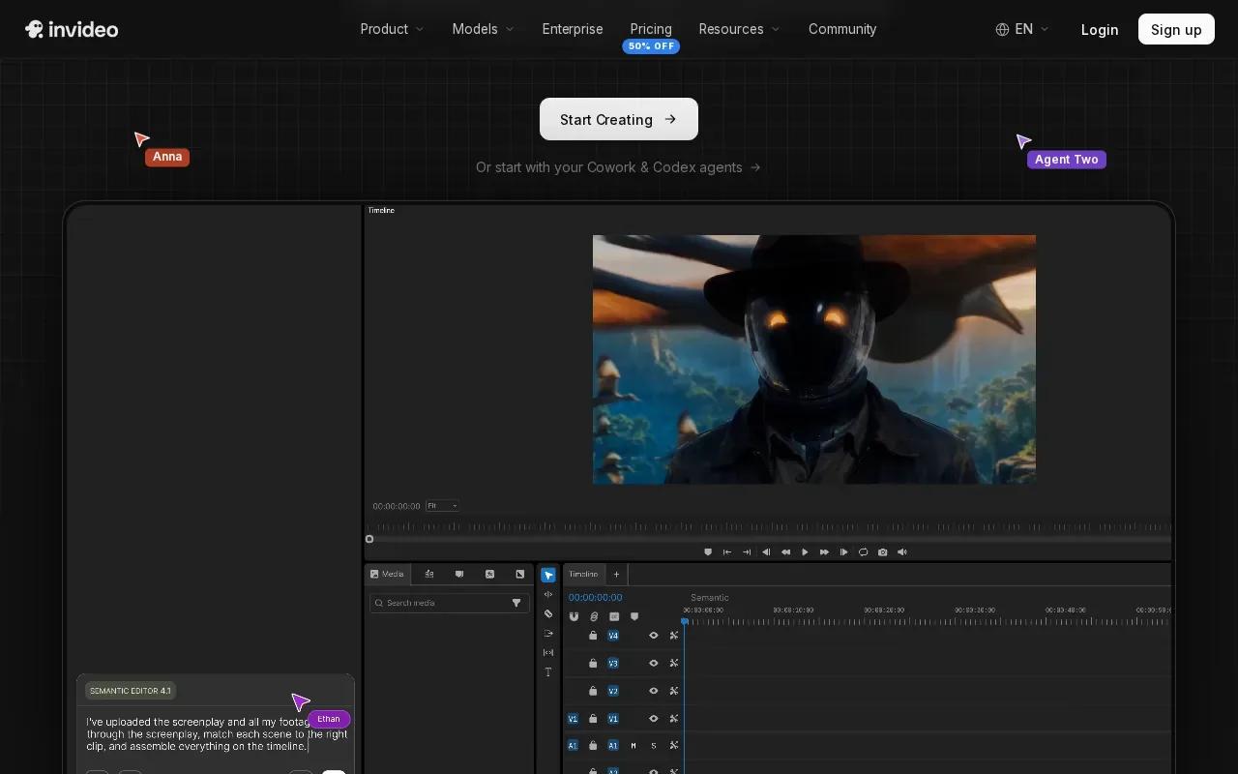The image size is (1238, 774).
Task: Open the EN language selector
Action: 1022,29
